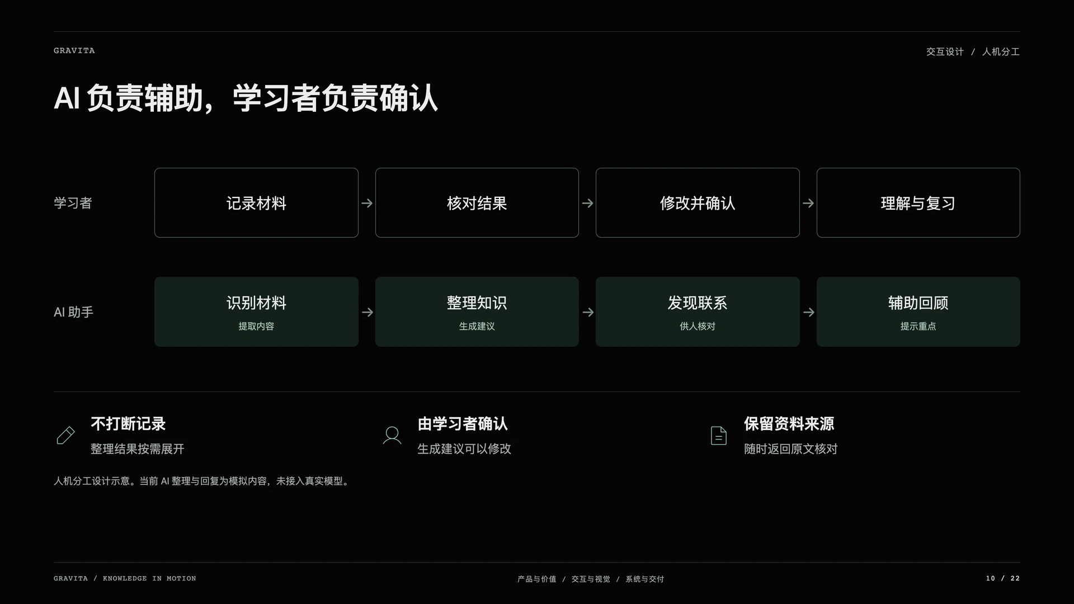The height and width of the screenshot is (604, 1074).
Task: Click the 由学习者确认 heading
Action: tap(463, 424)
